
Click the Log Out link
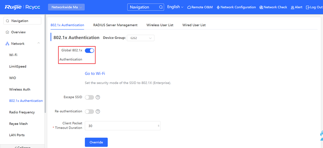(x=316, y=7)
